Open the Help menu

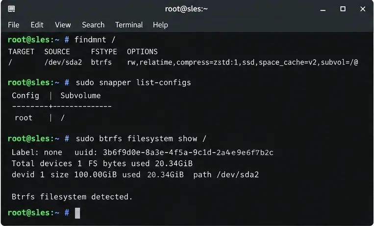pos(160,25)
